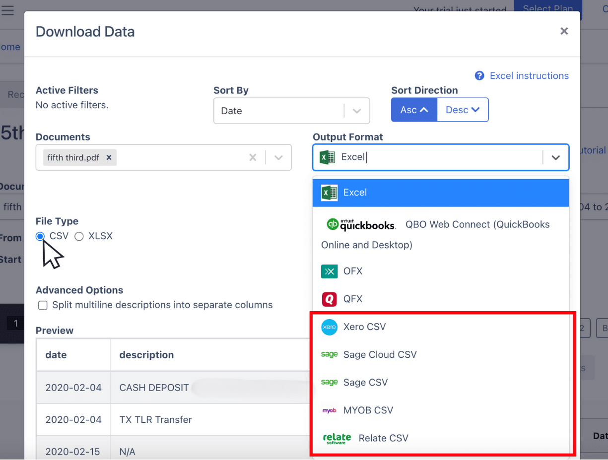Click the Sage CSV logo icon

(x=329, y=382)
